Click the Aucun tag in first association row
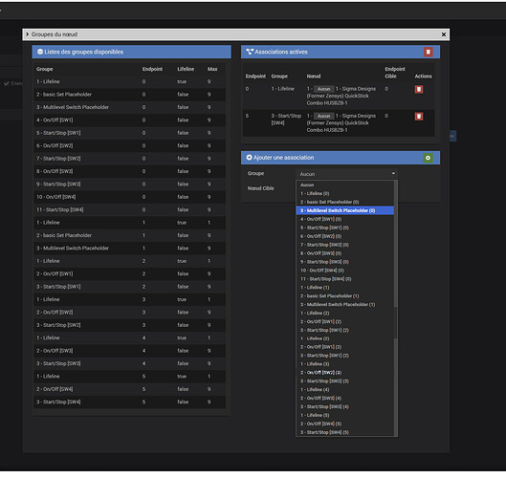This screenshot has width=506, height=478. coord(323,89)
